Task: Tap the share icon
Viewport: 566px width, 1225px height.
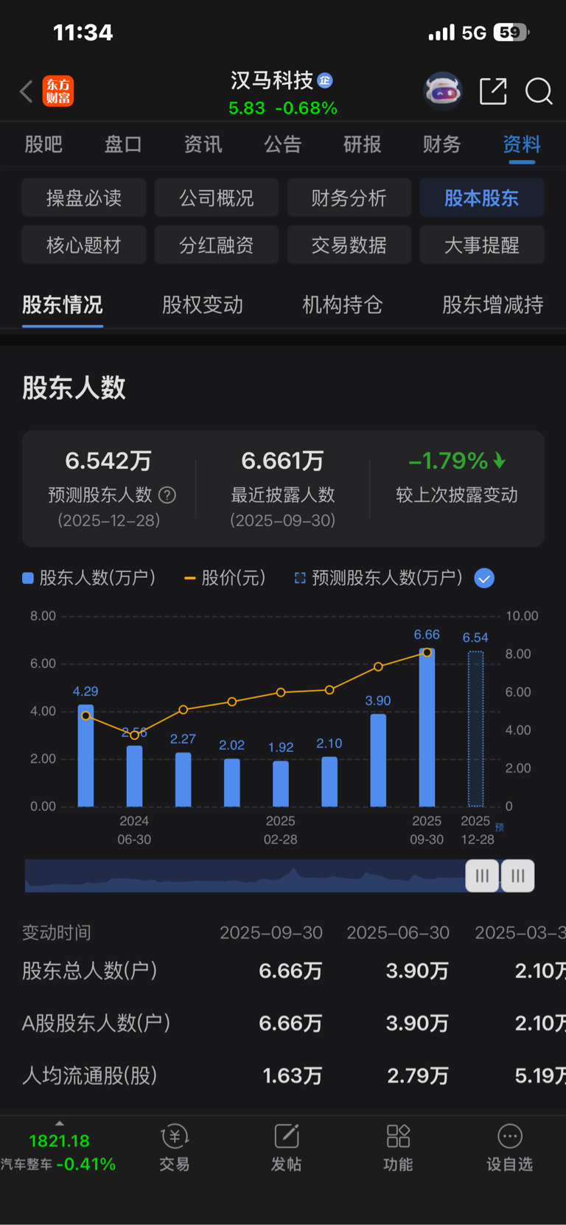Action: point(493,91)
